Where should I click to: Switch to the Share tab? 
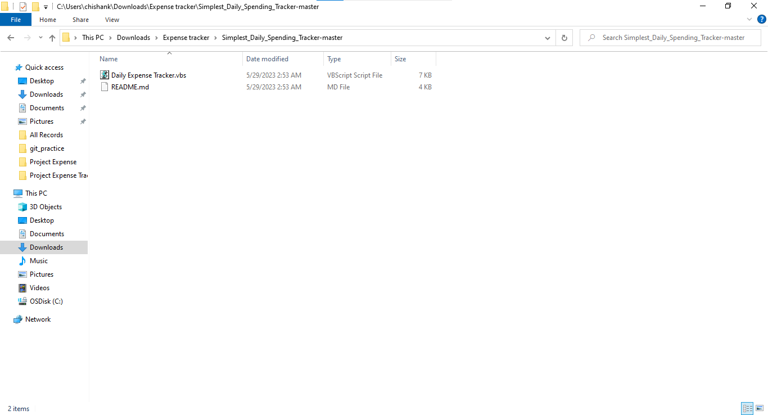(x=80, y=19)
